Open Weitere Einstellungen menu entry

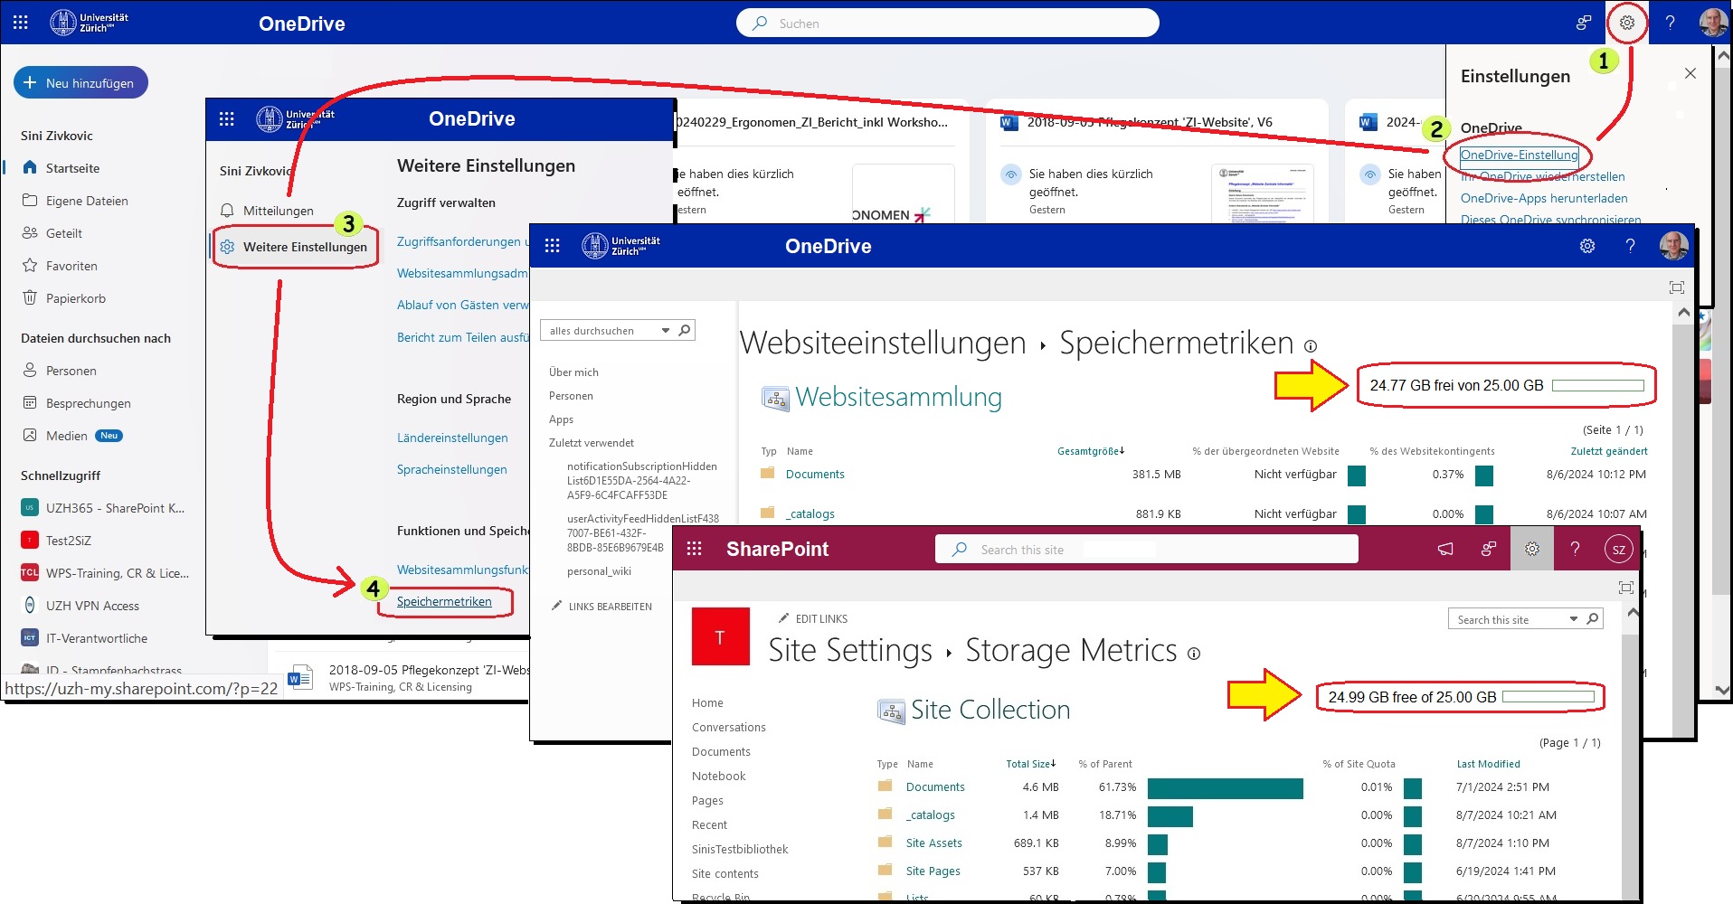click(303, 245)
